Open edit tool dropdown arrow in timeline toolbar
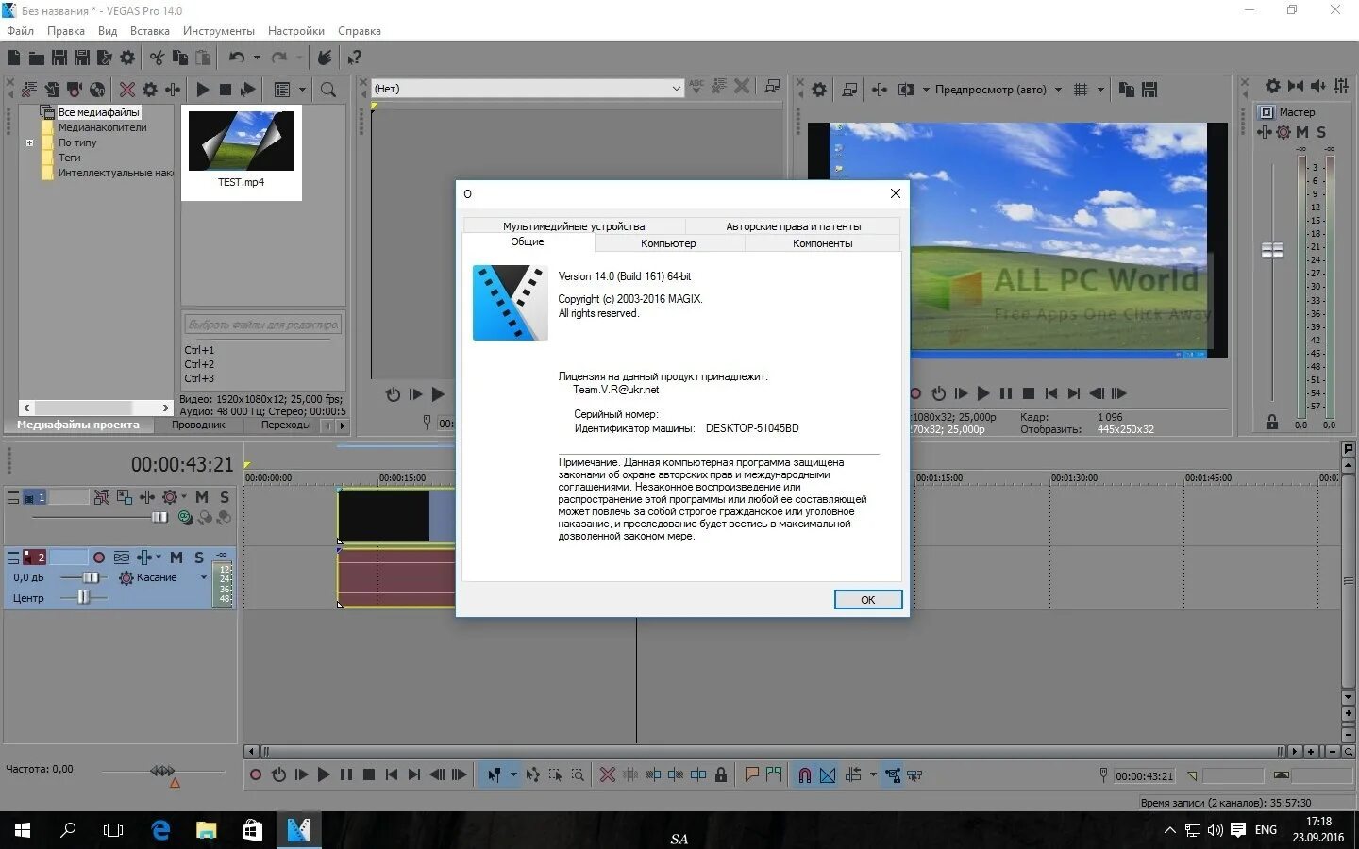This screenshot has width=1359, height=849. tap(513, 775)
